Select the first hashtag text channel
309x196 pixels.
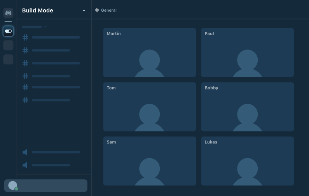51,37
